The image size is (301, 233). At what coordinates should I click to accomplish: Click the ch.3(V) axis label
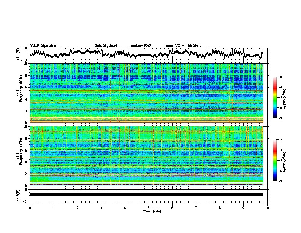coord(18,195)
